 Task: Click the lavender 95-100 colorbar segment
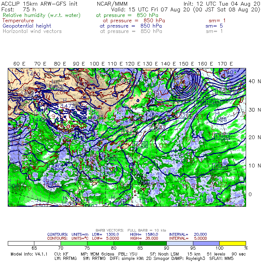pyautogui.click(x=206, y=243)
